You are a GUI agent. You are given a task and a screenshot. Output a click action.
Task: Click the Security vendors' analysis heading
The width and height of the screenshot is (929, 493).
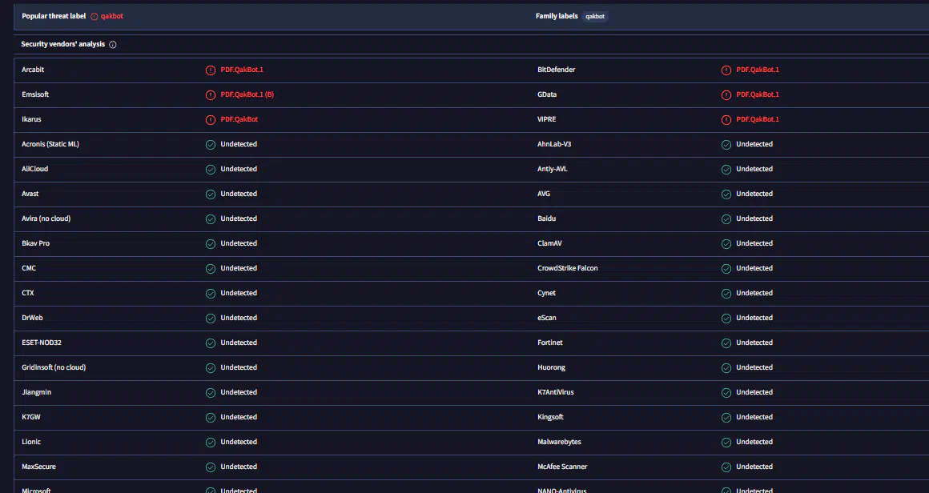tap(62, 45)
